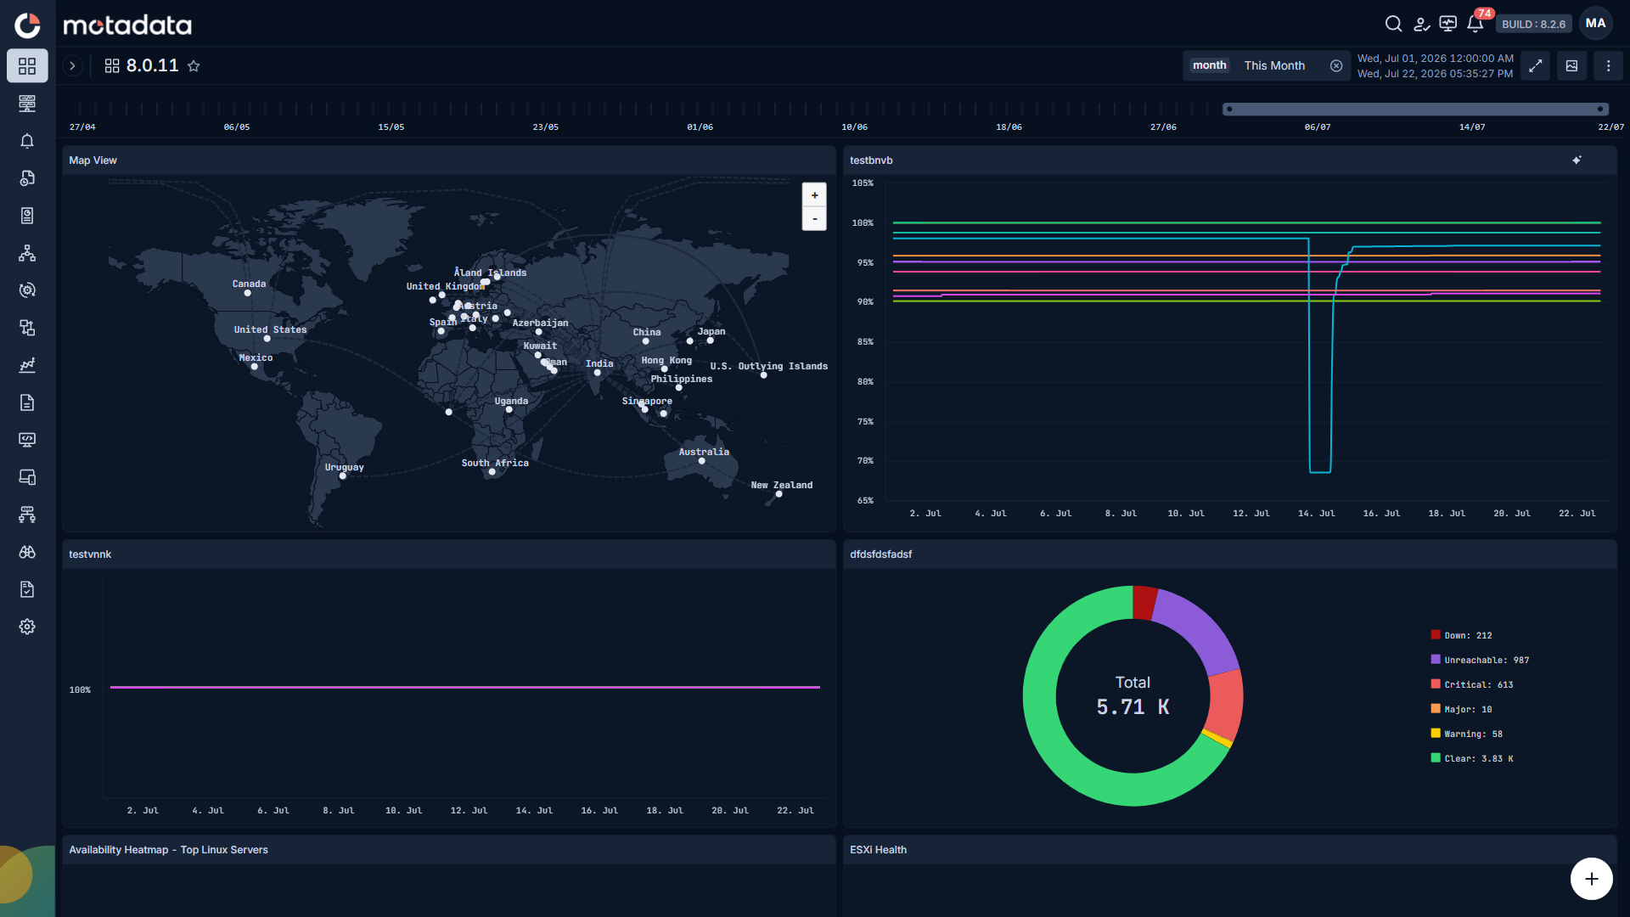Click the Map View widget title

coord(93,160)
